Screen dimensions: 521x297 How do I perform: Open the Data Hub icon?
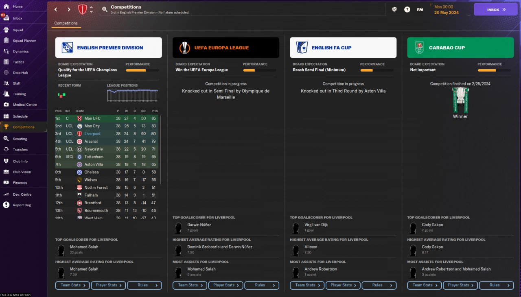coord(6,72)
